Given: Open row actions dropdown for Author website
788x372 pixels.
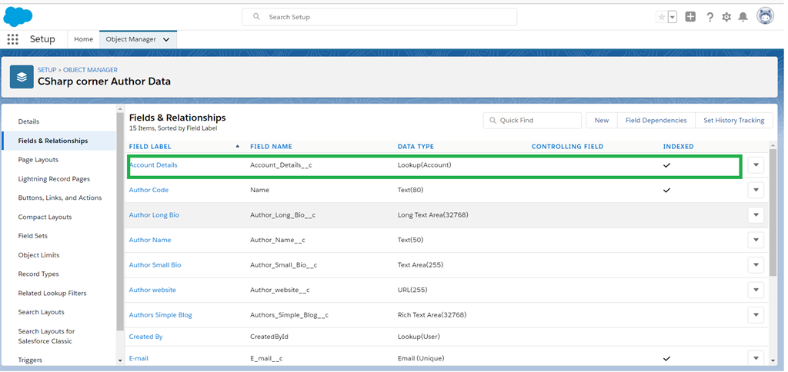Looking at the screenshot, I should pos(756,291).
